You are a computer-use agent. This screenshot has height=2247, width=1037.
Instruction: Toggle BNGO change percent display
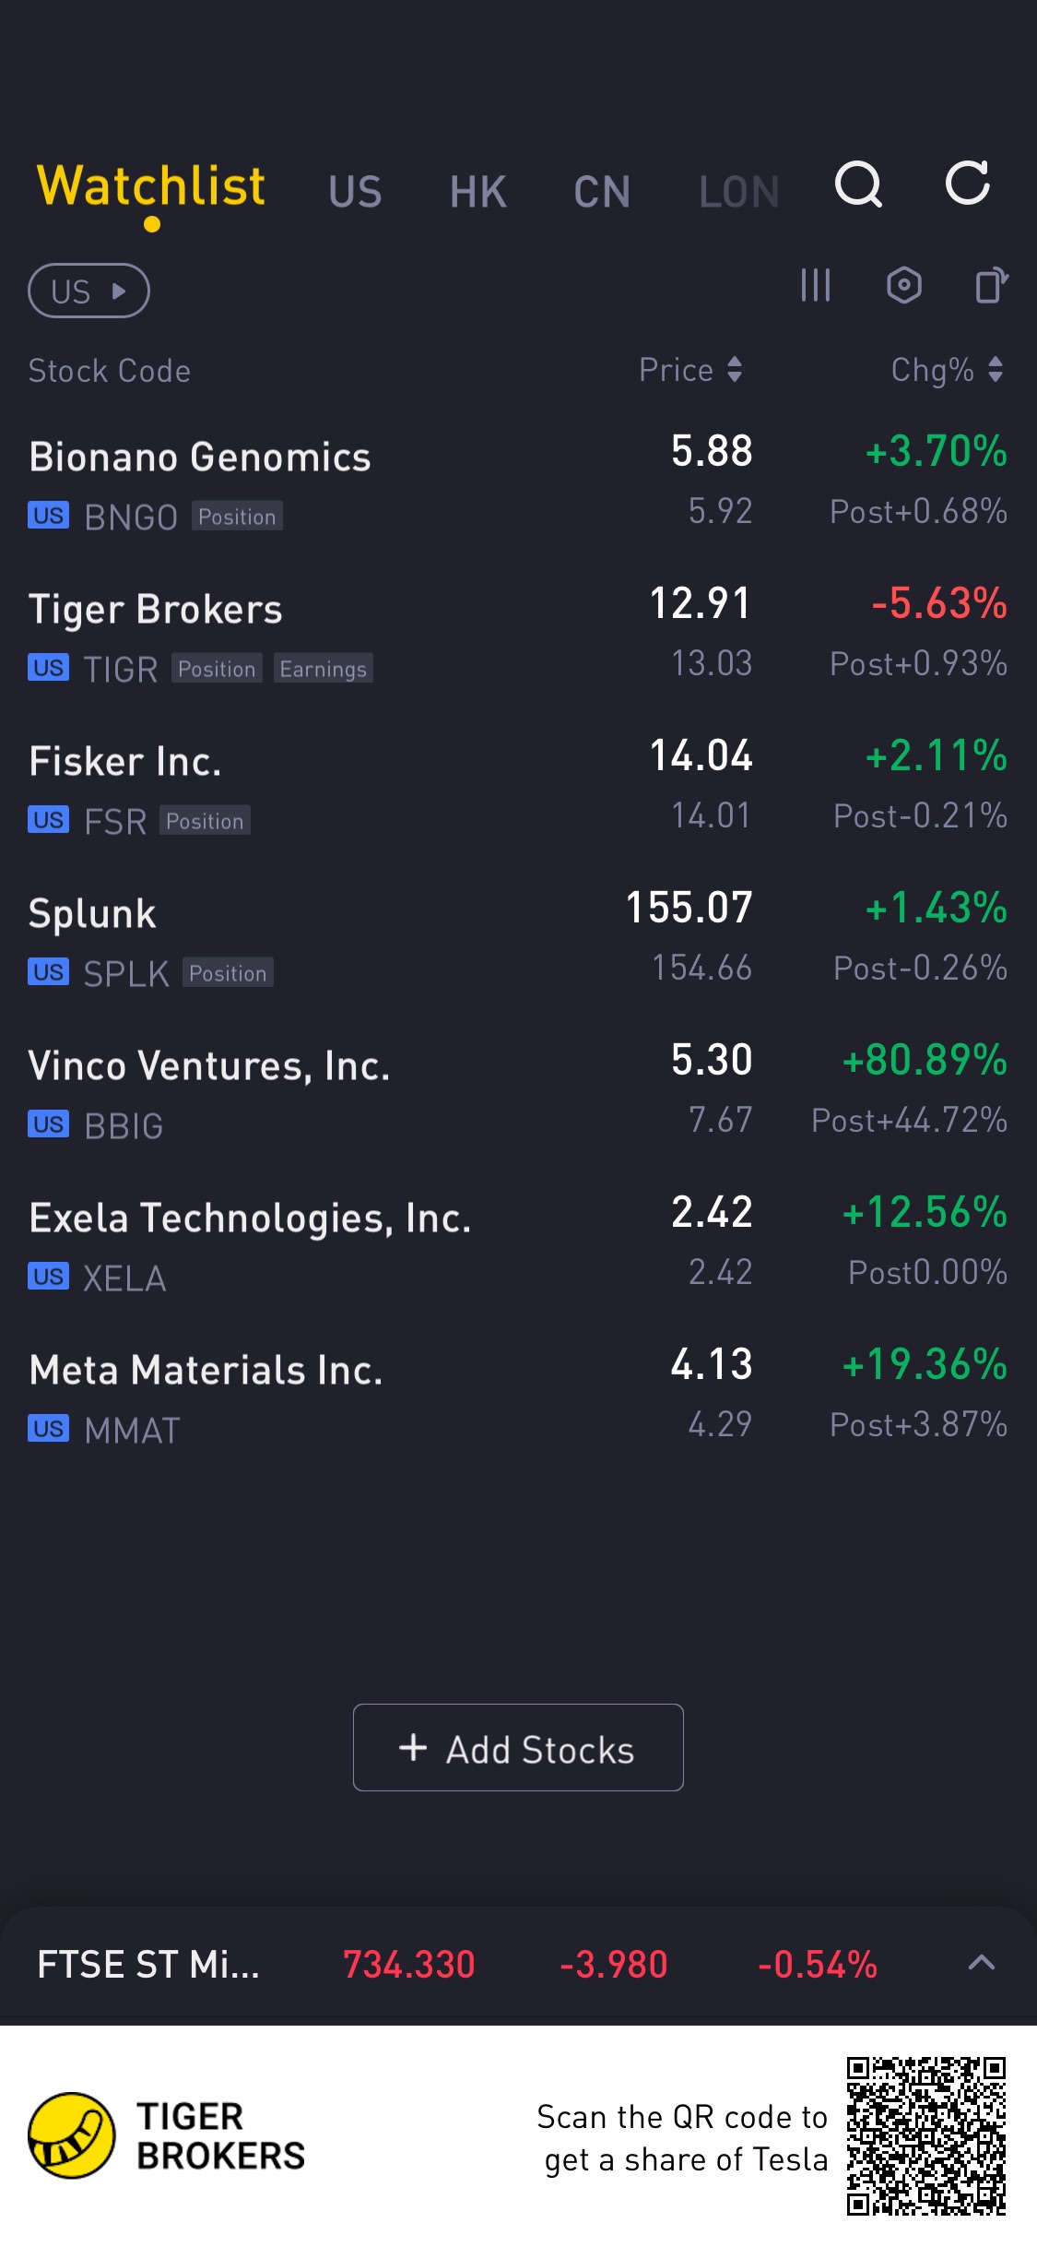(x=936, y=452)
